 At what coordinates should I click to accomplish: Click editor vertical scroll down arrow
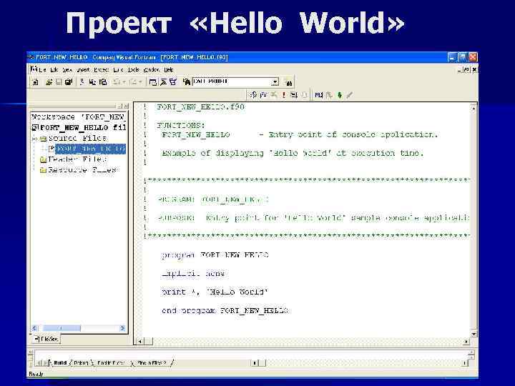click(x=474, y=334)
